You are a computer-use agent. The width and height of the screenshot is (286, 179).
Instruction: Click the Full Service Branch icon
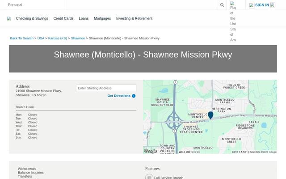pyautogui.click(x=149, y=177)
